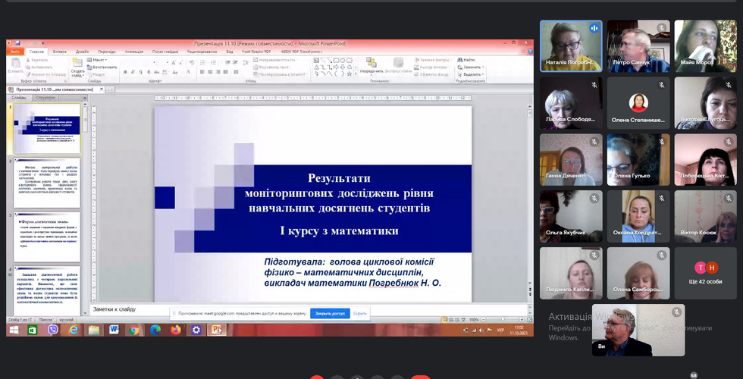Click the Create slide (Создать слайд) icon

(77, 67)
